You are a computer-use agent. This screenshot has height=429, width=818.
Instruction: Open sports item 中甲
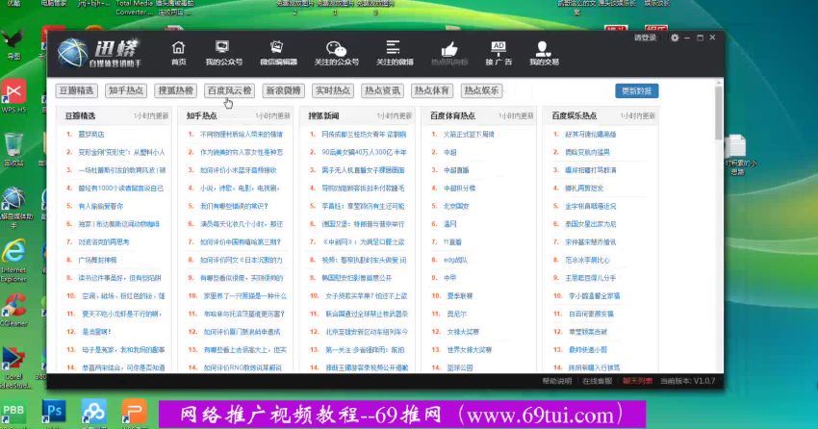click(449, 278)
